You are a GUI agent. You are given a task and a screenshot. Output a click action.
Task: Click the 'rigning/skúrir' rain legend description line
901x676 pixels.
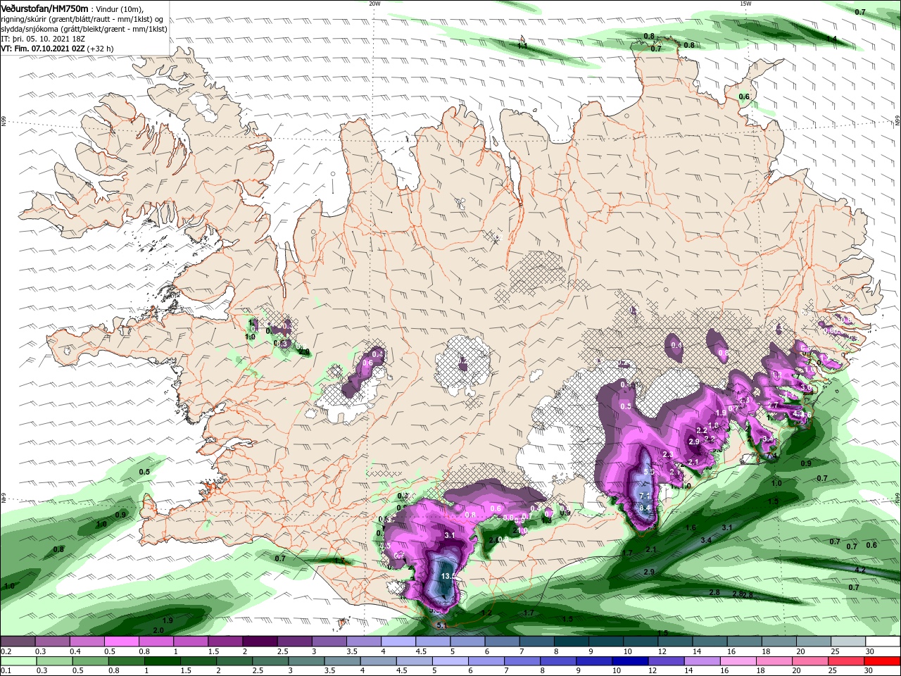pos(83,19)
